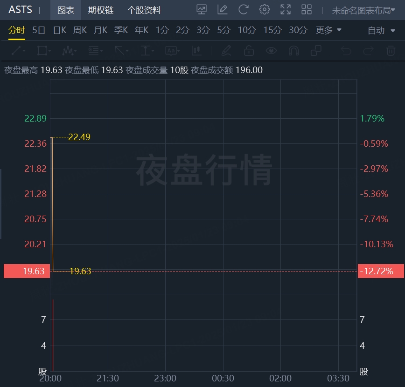Select the 1分 timeframe
Viewport: 405px width, 387px height.
[162, 30]
